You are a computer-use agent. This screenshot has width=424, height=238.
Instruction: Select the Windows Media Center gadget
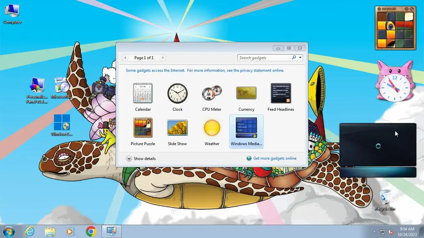pyautogui.click(x=246, y=132)
